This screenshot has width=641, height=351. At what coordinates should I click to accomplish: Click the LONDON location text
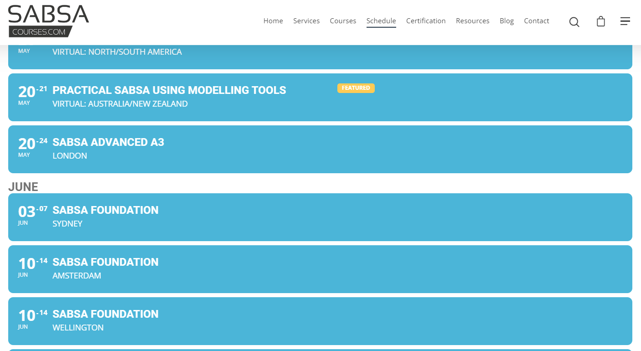(x=70, y=156)
